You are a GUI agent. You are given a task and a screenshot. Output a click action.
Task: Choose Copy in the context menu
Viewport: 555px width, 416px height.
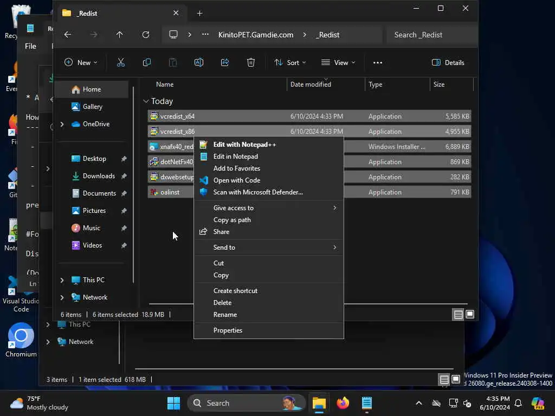[269, 275]
